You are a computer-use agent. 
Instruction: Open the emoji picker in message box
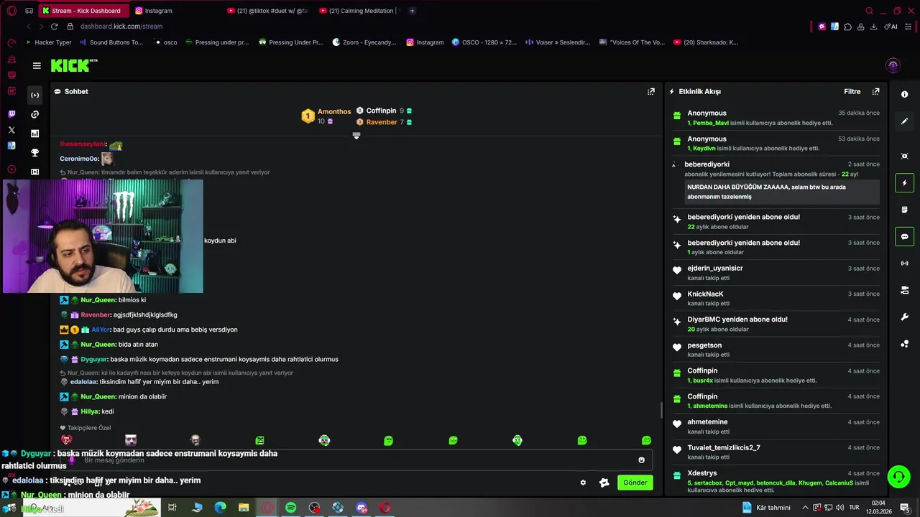click(642, 460)
